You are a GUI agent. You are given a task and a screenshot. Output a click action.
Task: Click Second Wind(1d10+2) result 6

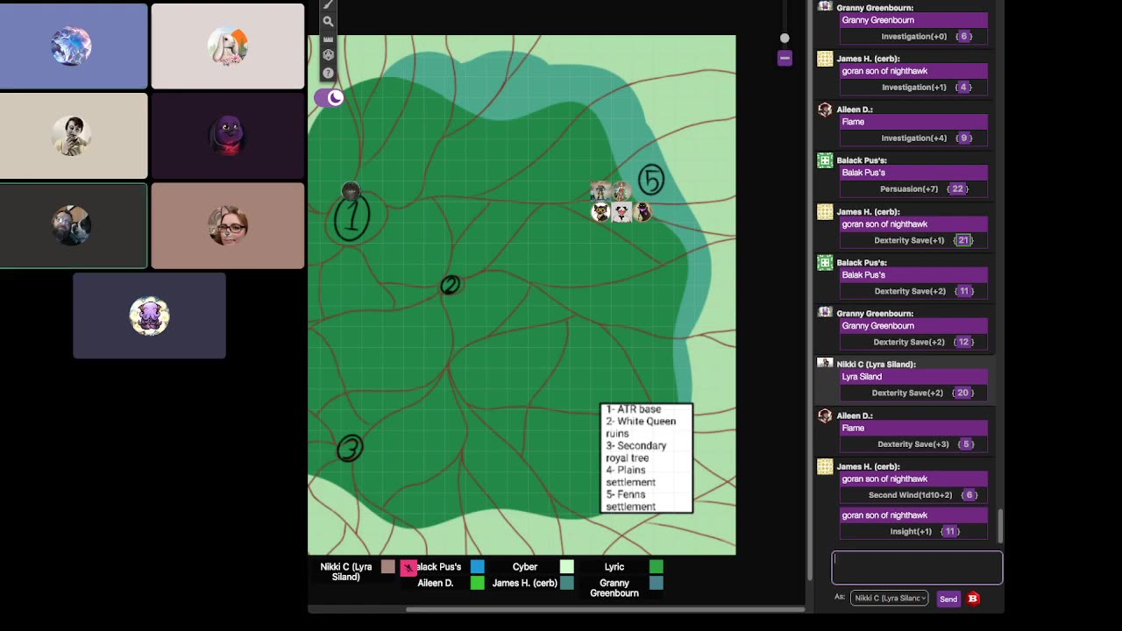969,495
